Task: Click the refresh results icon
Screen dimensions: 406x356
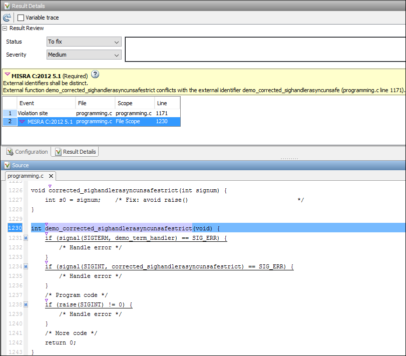Action: (7, 17)
